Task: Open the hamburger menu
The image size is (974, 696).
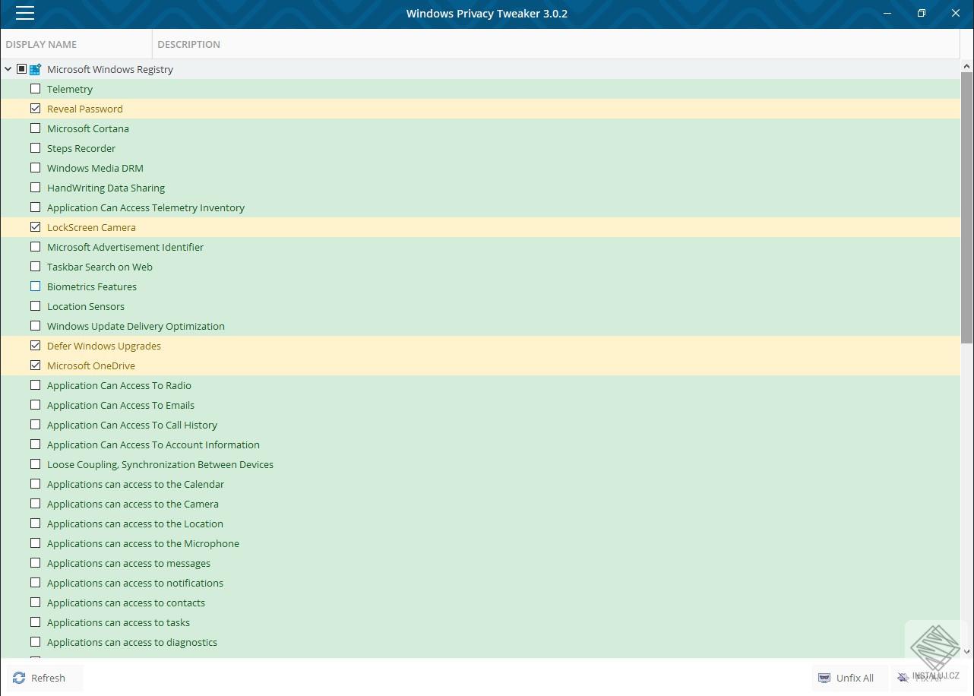Action: pos(25,13)
